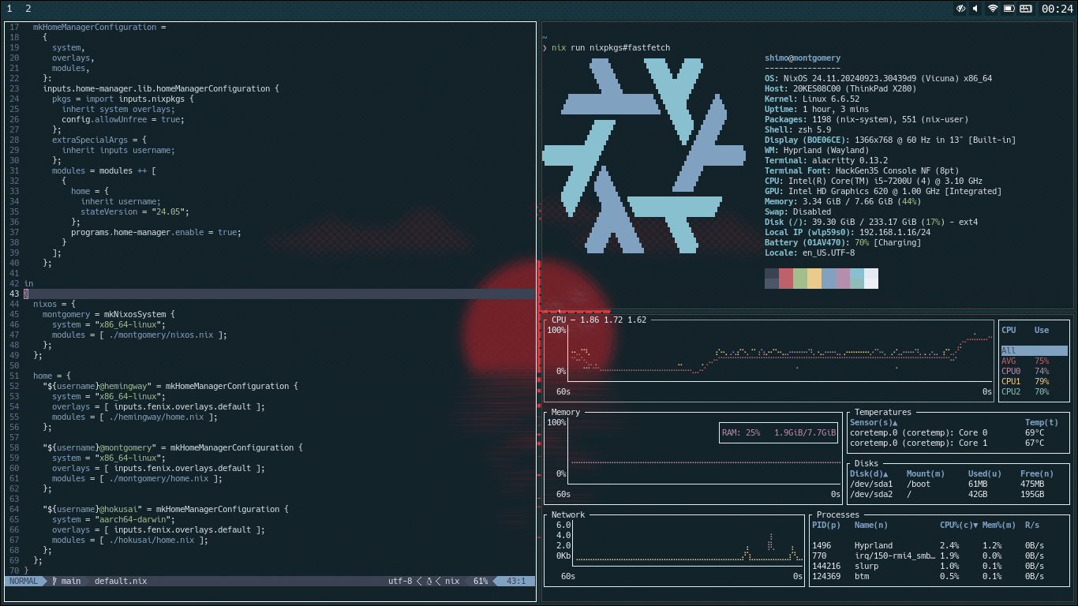Select the /dev/sda2 disk row

[x=958, y=494]
